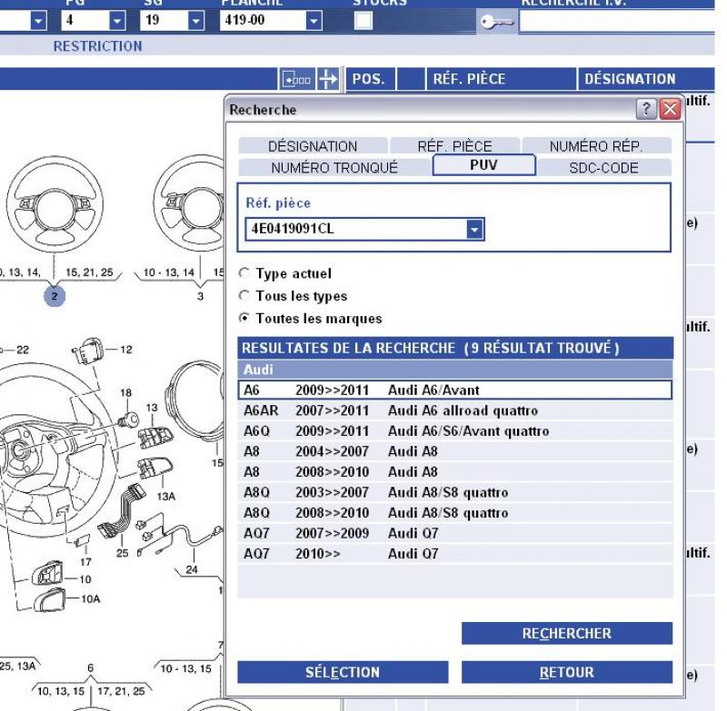
Task: Click the help question mark in Recherche dialog
Action: tap(649, 110)
